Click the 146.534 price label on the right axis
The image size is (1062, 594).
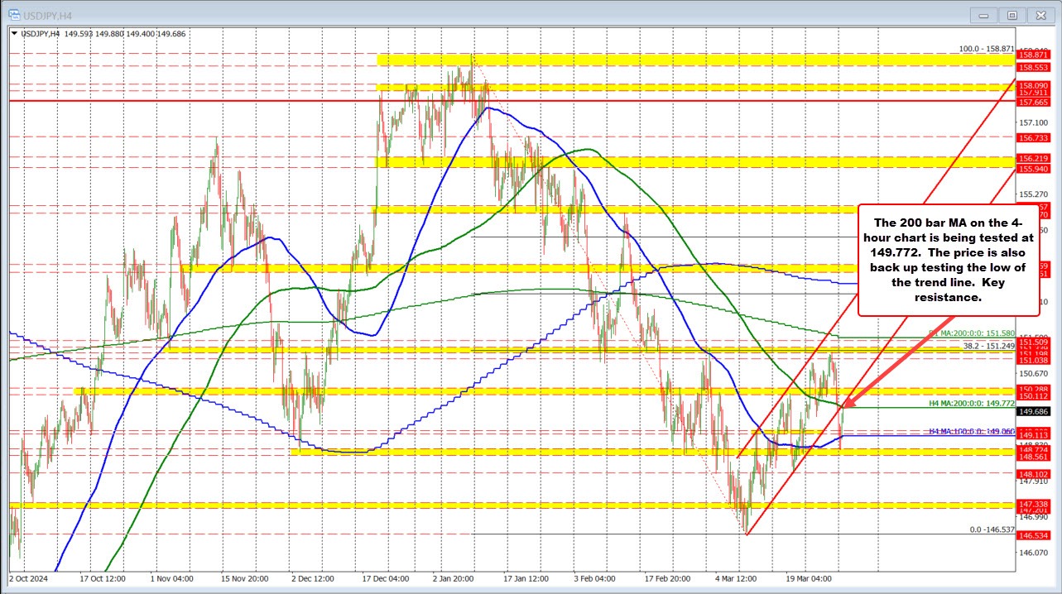tap(1036, 534)
